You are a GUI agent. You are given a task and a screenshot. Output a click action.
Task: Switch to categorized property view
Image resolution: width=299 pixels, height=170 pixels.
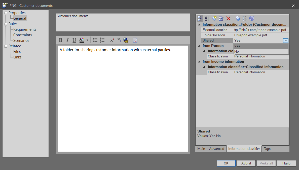200,18
